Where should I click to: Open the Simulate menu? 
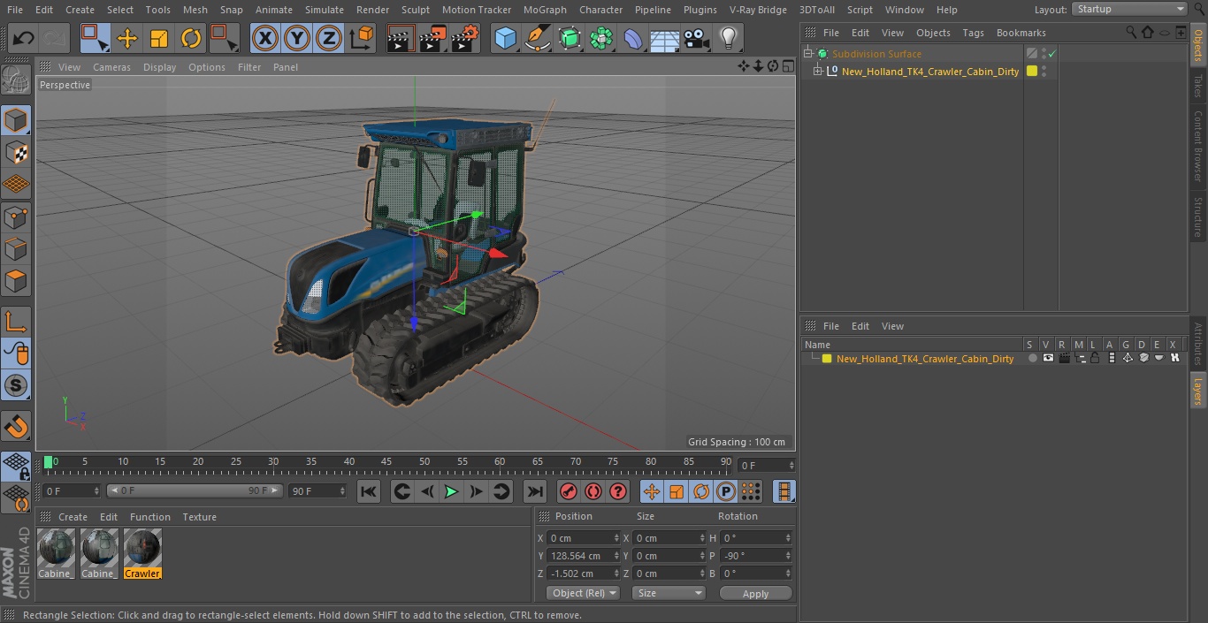(324, 10)
